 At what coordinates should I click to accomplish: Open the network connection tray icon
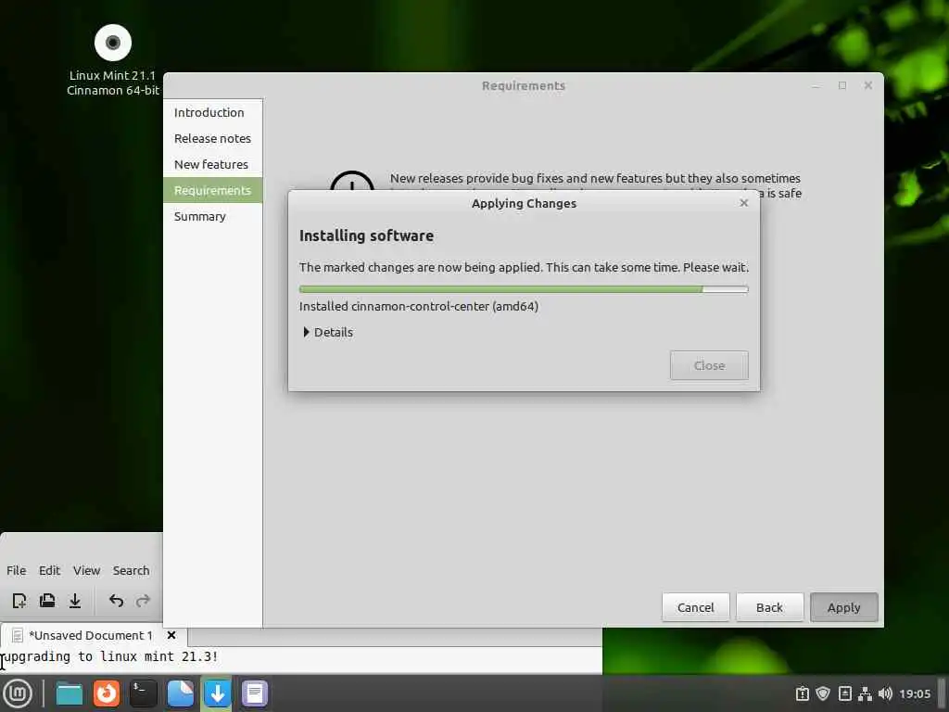pyautogui.click(x=866, y=693)
